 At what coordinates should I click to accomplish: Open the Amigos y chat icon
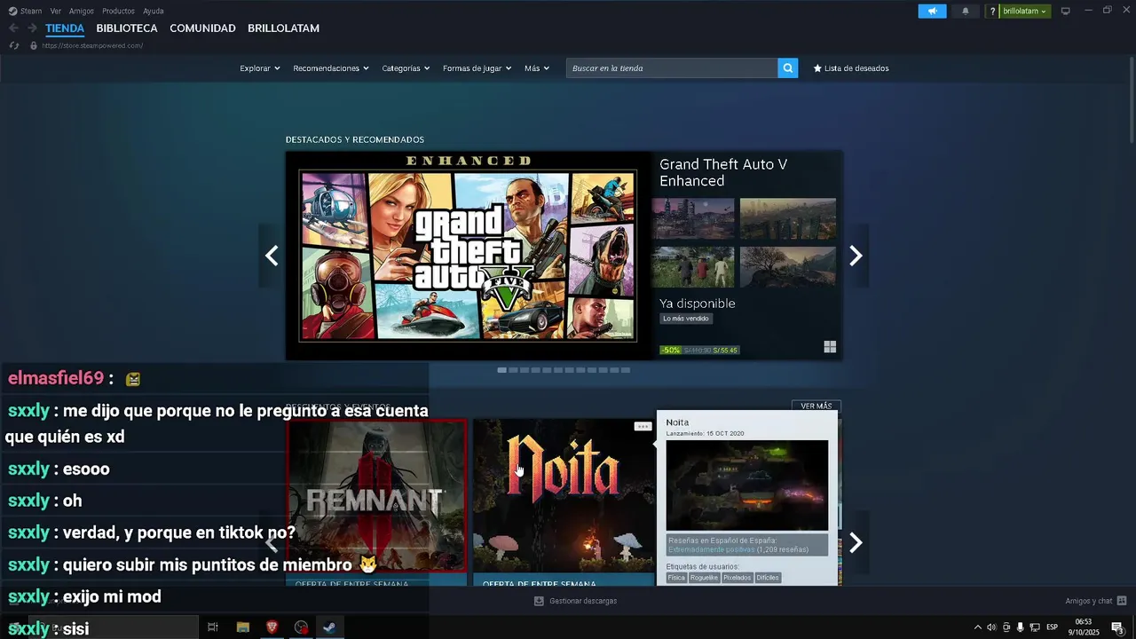(x=1122, y=601)
